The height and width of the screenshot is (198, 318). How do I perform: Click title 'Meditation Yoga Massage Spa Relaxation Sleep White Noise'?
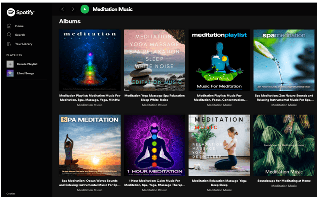(x=154, y=98)
